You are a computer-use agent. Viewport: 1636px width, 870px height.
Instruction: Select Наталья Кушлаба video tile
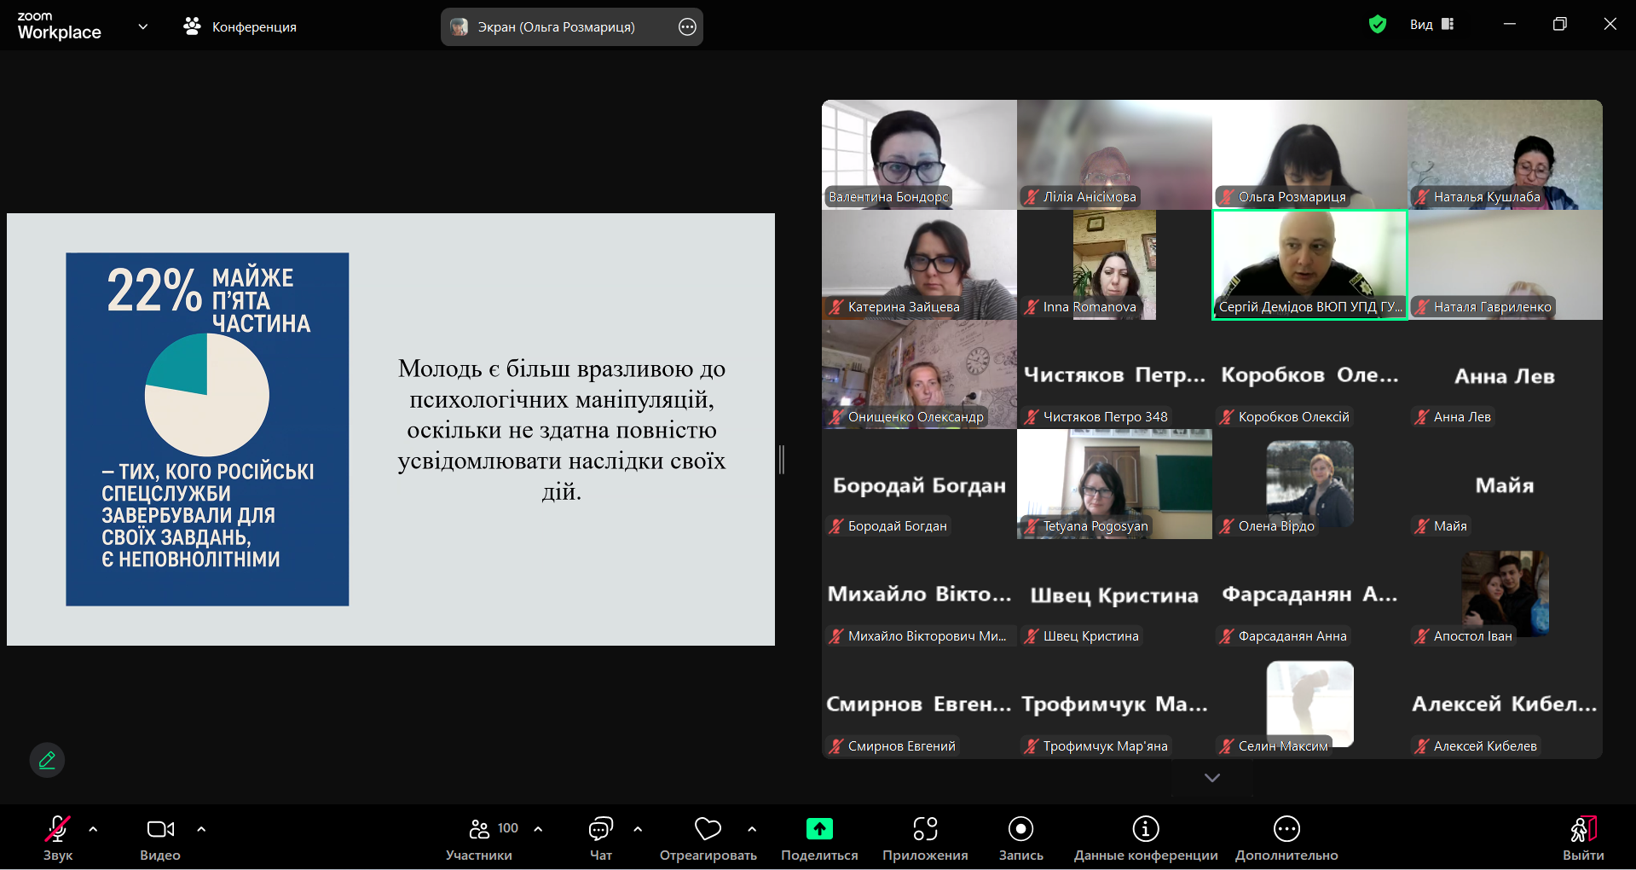1505,154
